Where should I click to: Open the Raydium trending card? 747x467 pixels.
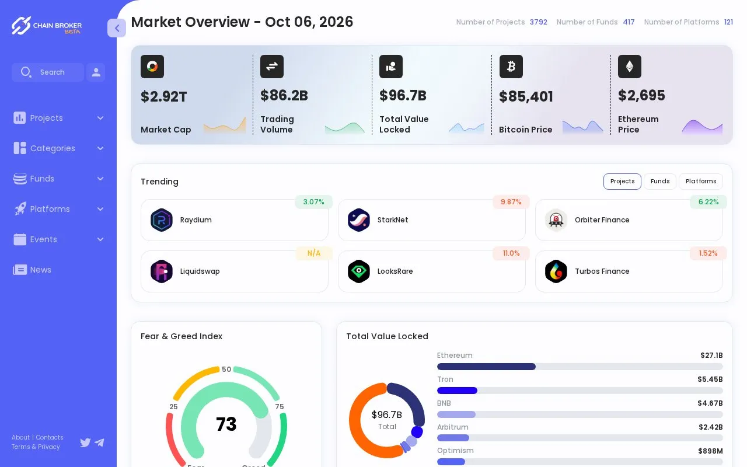coord(235,220)
